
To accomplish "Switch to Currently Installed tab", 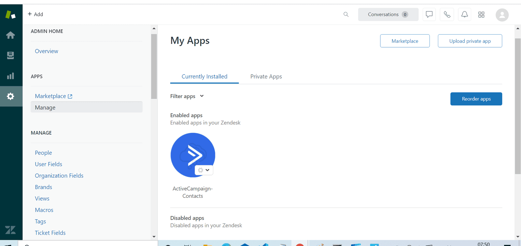I will click(x=204, y=77).
